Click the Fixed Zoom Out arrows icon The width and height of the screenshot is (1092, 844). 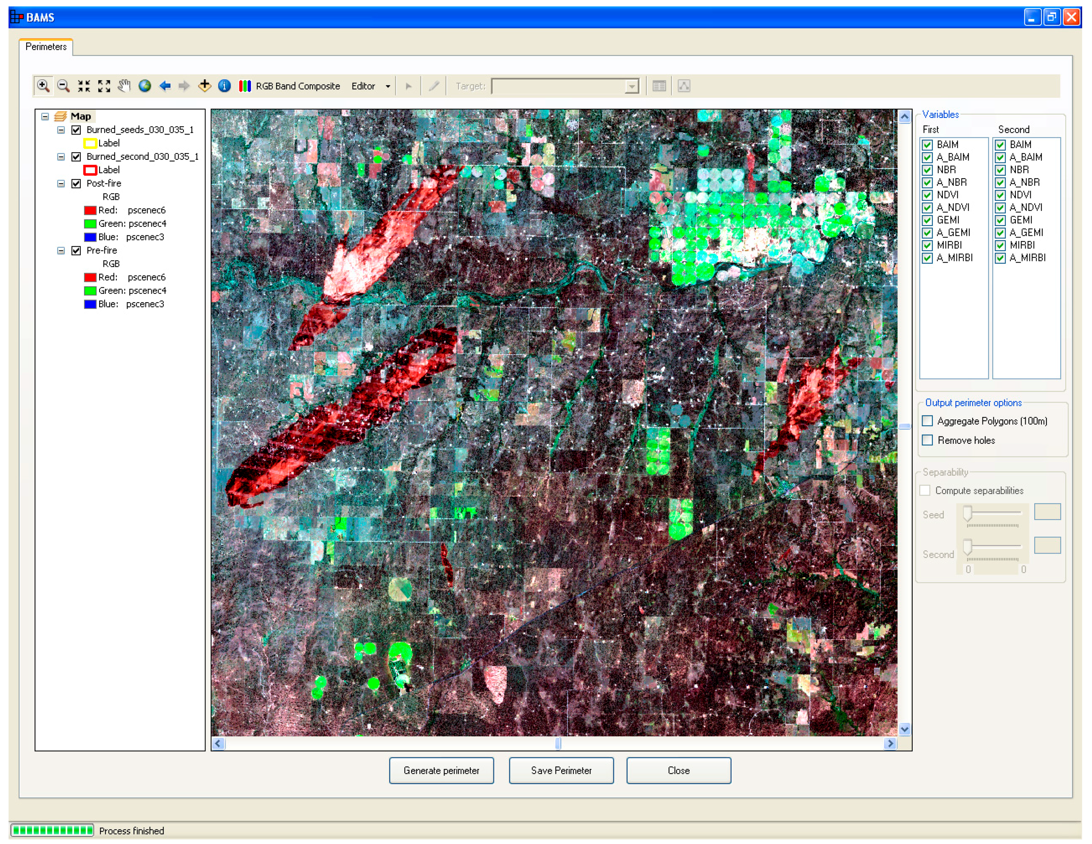104,86
